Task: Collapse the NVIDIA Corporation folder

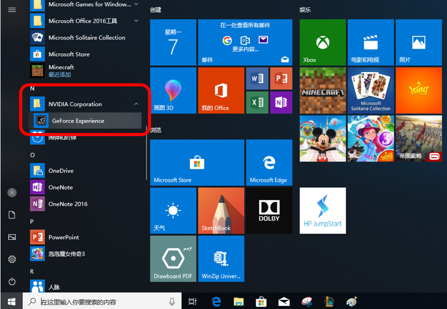Action: click(x=136, y=104)
